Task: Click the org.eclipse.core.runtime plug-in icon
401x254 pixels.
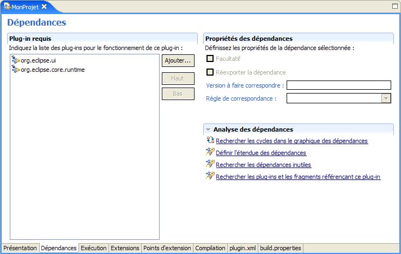Action: tap(15, 70)
